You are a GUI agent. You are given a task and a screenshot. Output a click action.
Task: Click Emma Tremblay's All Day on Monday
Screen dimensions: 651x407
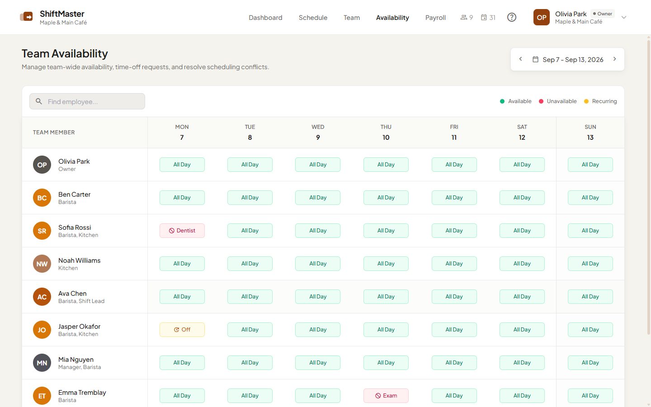tap(182, 396)
